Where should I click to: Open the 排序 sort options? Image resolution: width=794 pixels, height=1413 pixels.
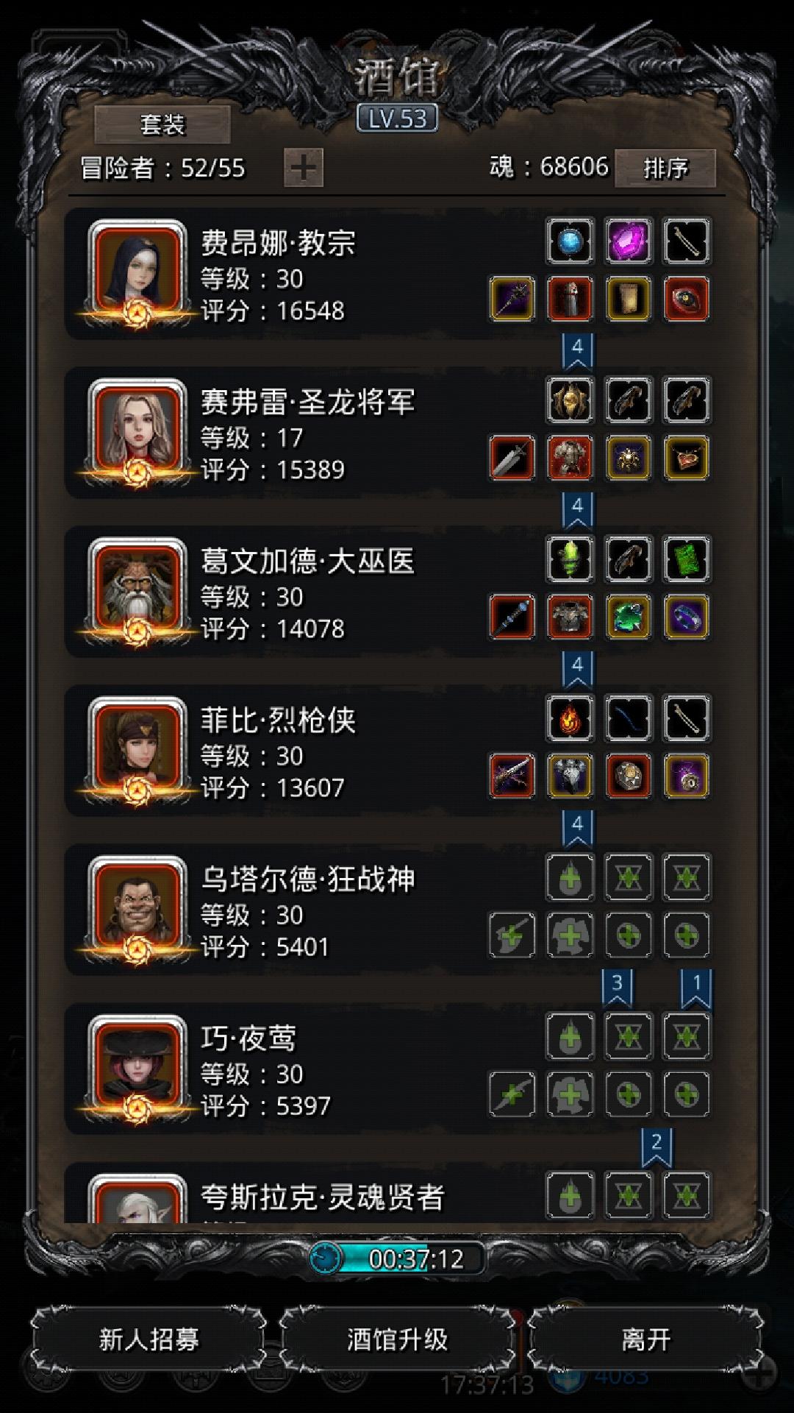click(x=665, y=169)
